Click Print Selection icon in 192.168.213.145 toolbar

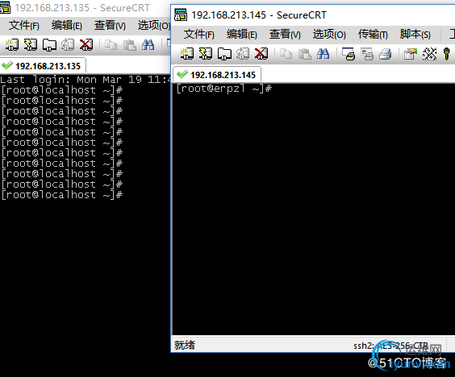point(367,54)
